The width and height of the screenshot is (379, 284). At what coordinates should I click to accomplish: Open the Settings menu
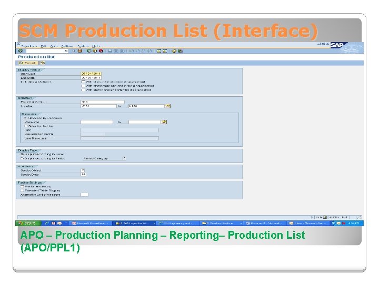67,46
